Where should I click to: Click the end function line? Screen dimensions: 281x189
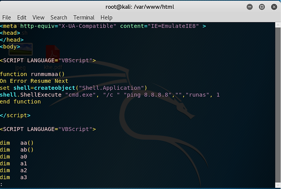[x=20, y=102]
